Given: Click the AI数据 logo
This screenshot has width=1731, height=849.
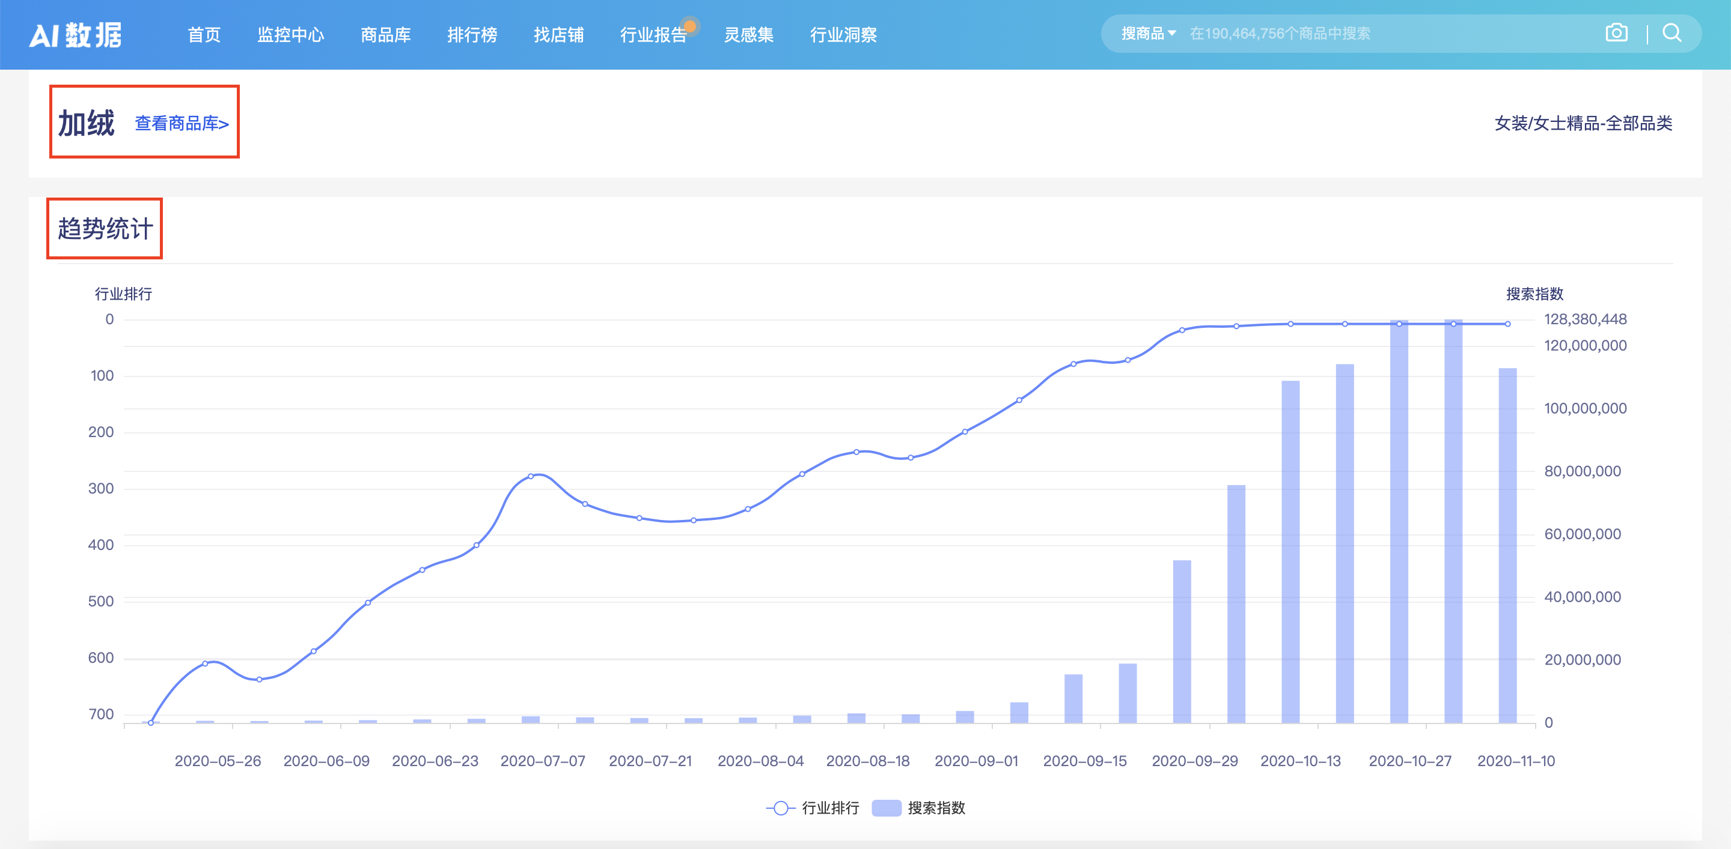Looking at the screenshot, I should click(76, 35).
